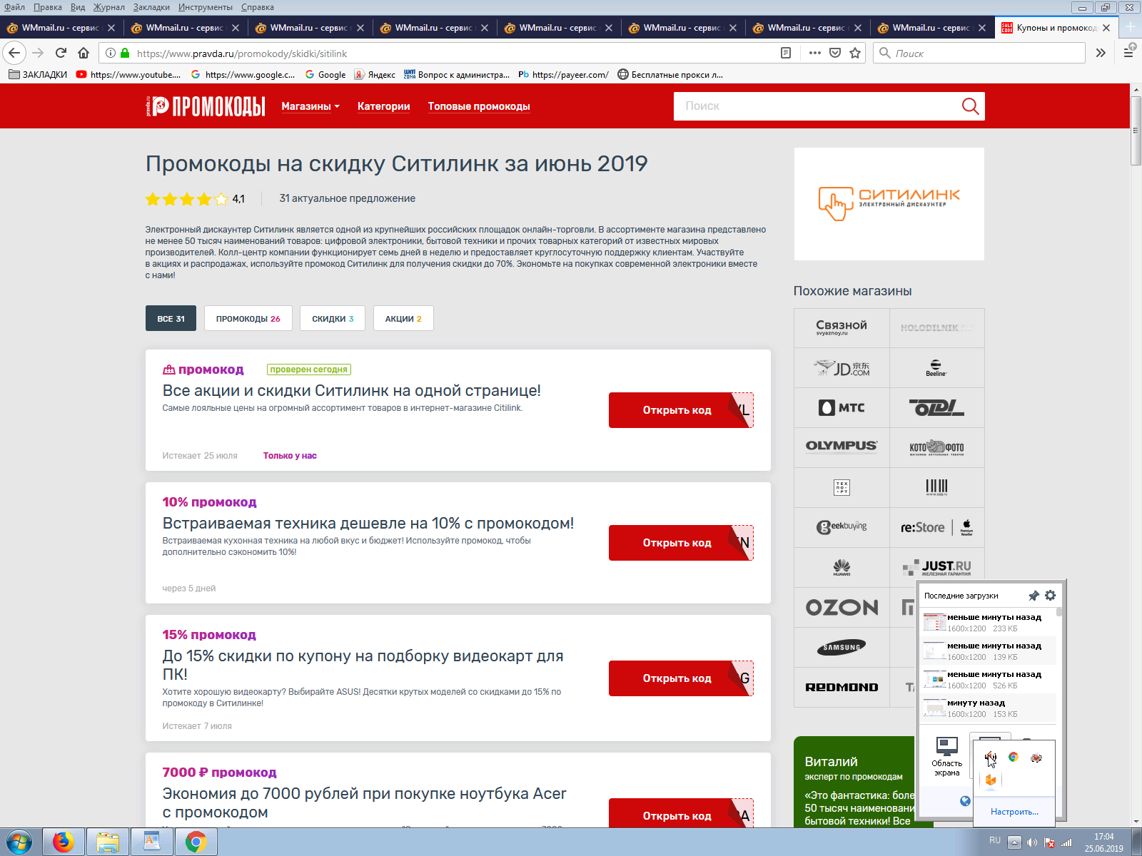Open page actions three-dots menu

tap(814, 53)
